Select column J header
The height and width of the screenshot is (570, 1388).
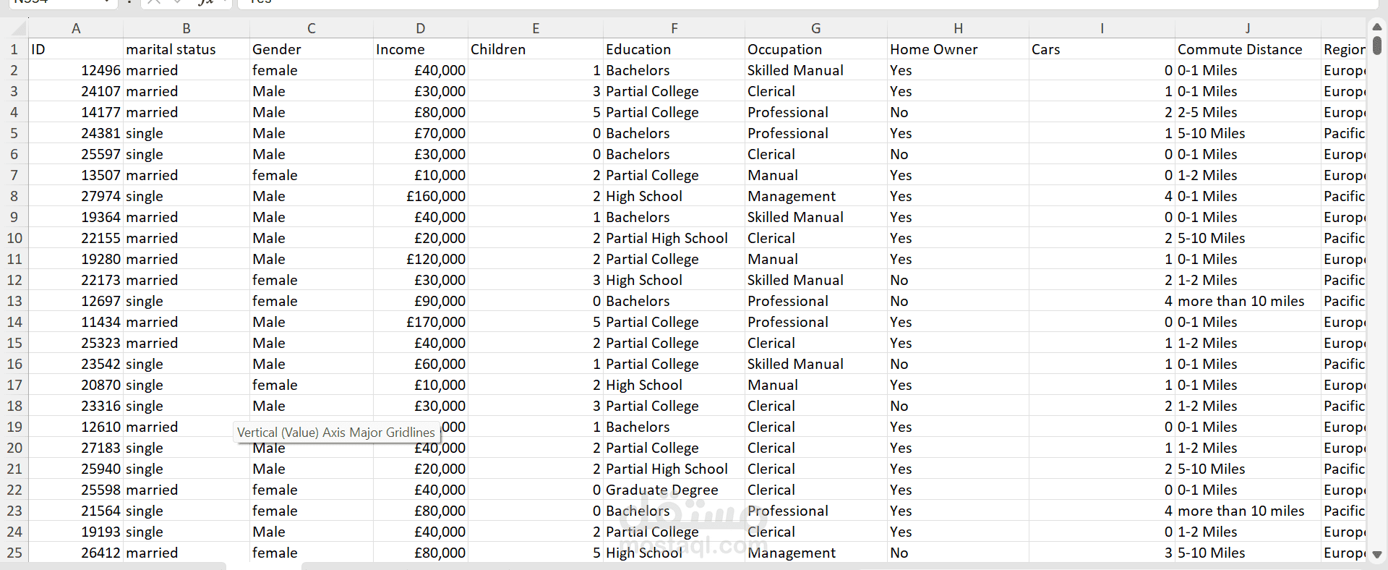tap(1247, 29)
